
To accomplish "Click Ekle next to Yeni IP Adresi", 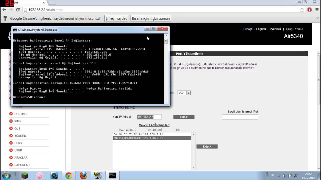I will [x=184, y=117].
